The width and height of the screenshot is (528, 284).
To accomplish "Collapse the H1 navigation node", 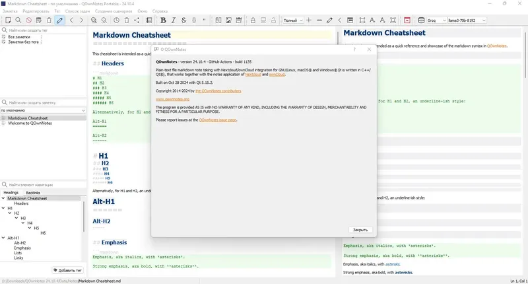I will coord(3,208).
